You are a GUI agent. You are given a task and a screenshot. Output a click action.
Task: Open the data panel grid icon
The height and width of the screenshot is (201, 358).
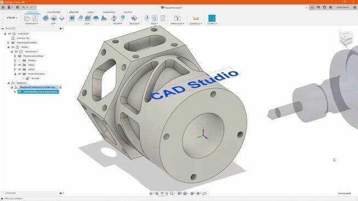tap(3, 7)
